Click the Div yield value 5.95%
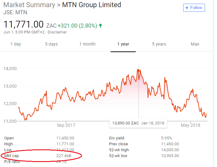The width and height of the screenshot is (217, 167). (167, 138)
